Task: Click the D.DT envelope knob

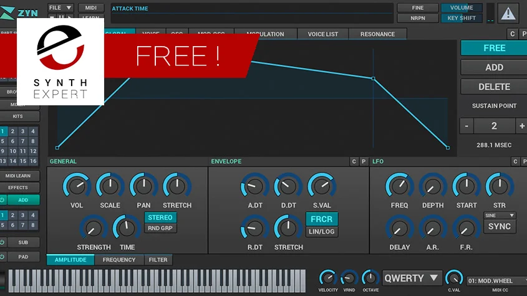Action: point(288,186)
